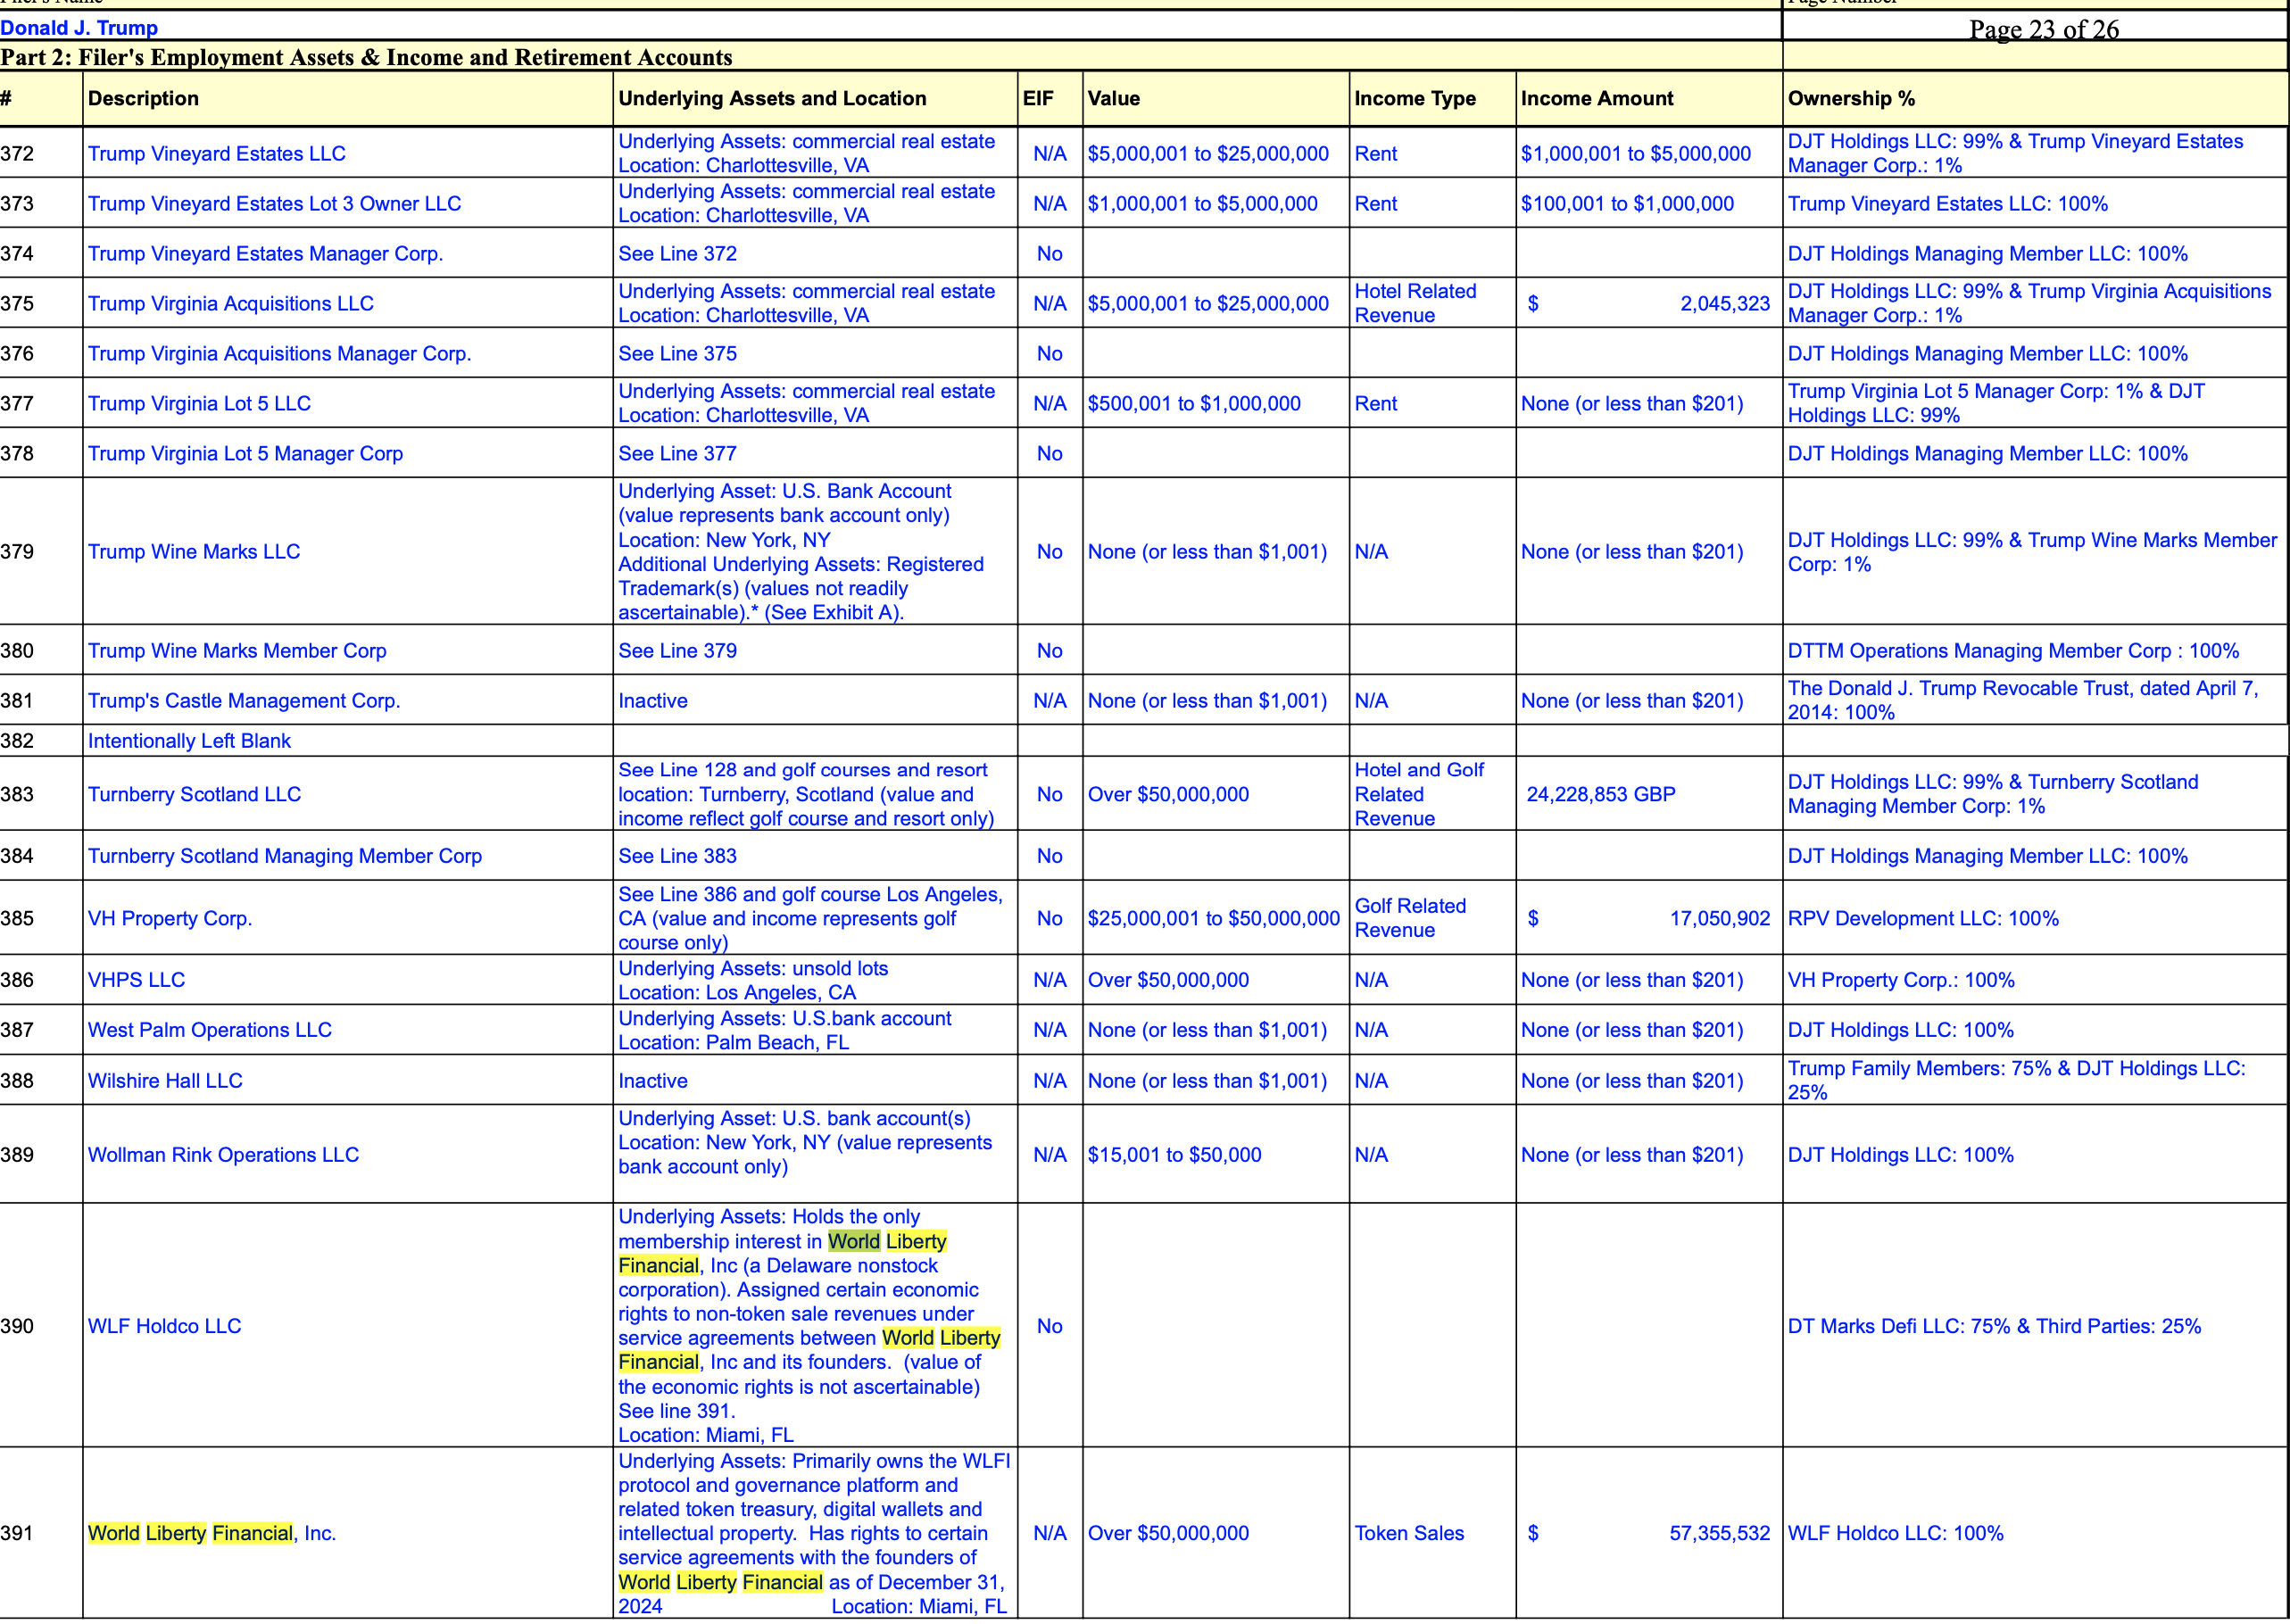The width and height of the screenshot is (2290, 1624).
Task: Click 'Trump Family Members: 75%' ownership entry
Action: pos(2016,1081)
